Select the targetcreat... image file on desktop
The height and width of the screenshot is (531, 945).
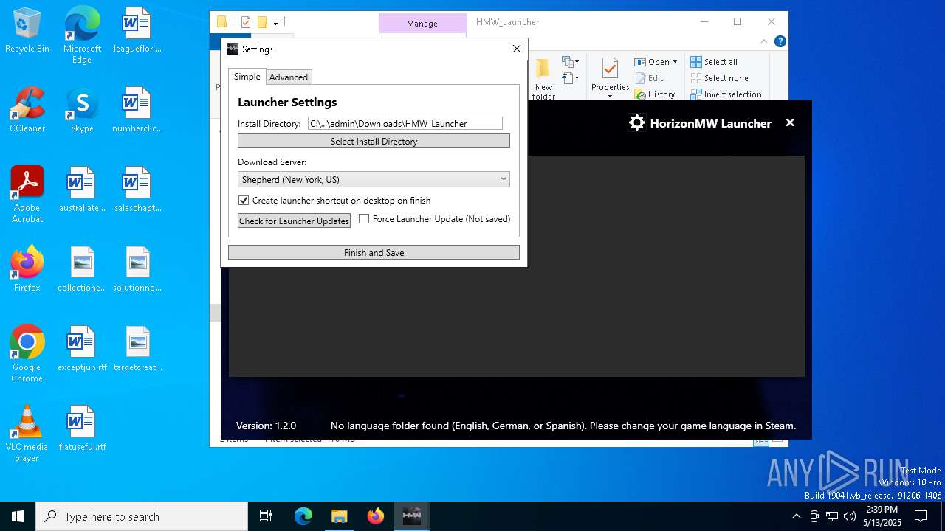pyautogui.click(x=137, y=349)
